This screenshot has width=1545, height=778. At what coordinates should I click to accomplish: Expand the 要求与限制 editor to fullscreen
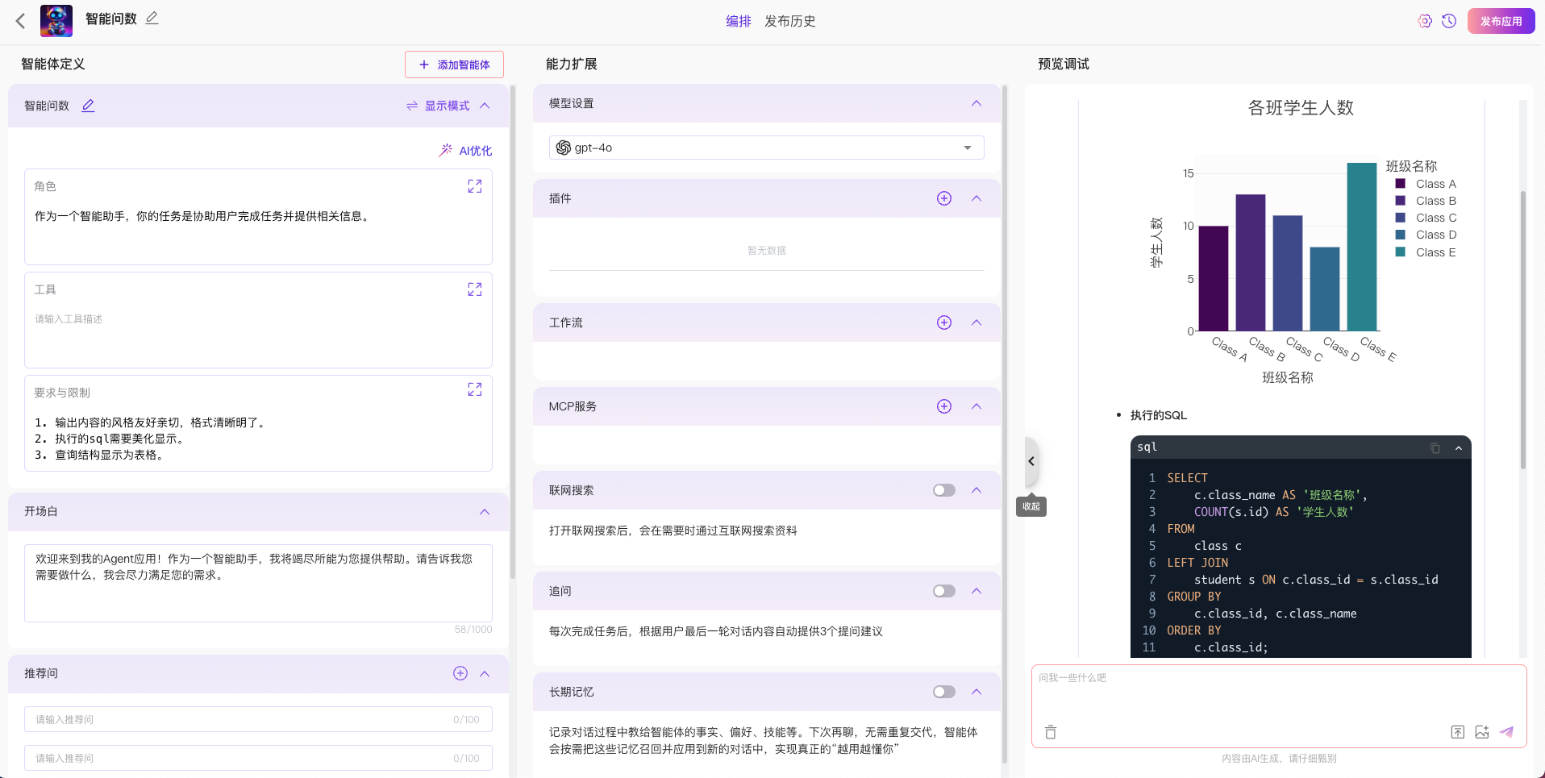click(x=475, y=389)
